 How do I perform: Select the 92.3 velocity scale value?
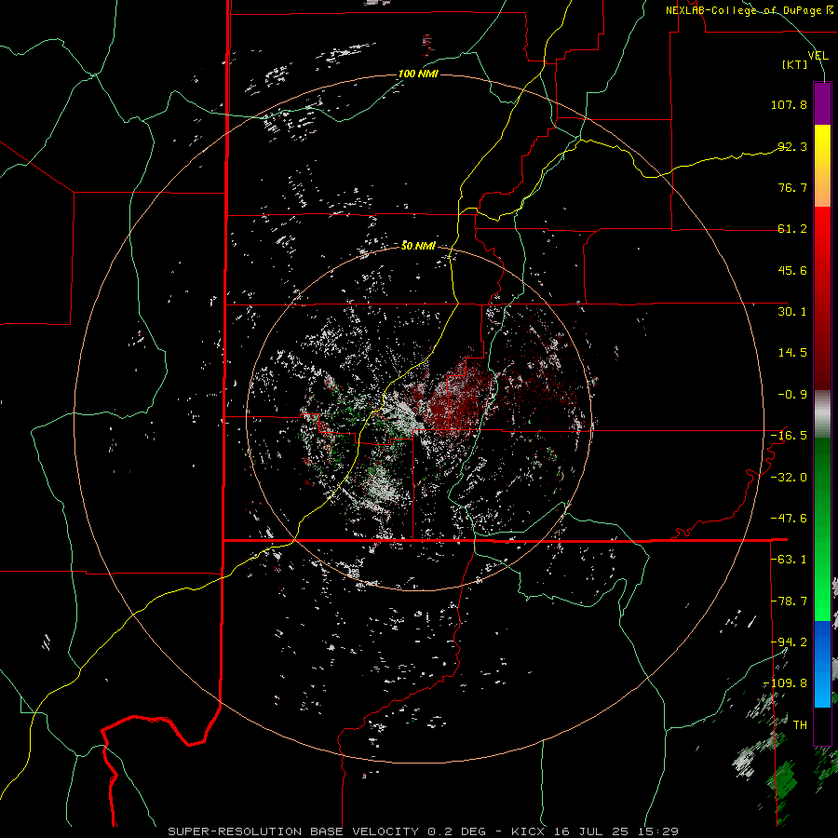[792, 146]
